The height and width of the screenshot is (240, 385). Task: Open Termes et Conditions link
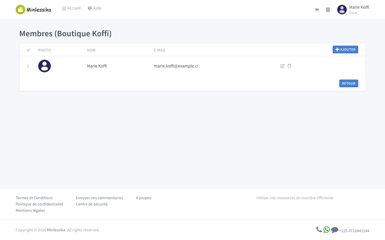(34, 198)
